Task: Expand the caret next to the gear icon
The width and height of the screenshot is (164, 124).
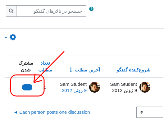Action: pos(6,37)
